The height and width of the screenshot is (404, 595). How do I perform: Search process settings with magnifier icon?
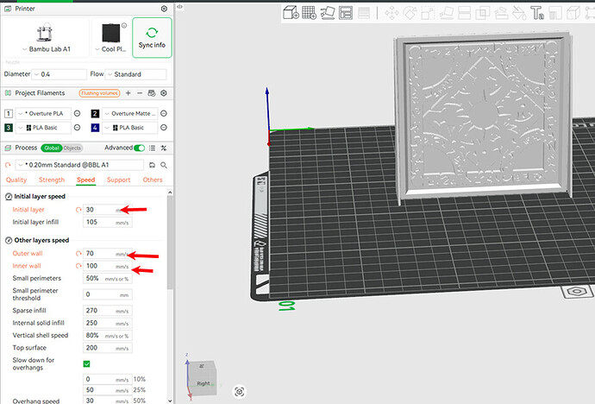click(164, 165)
